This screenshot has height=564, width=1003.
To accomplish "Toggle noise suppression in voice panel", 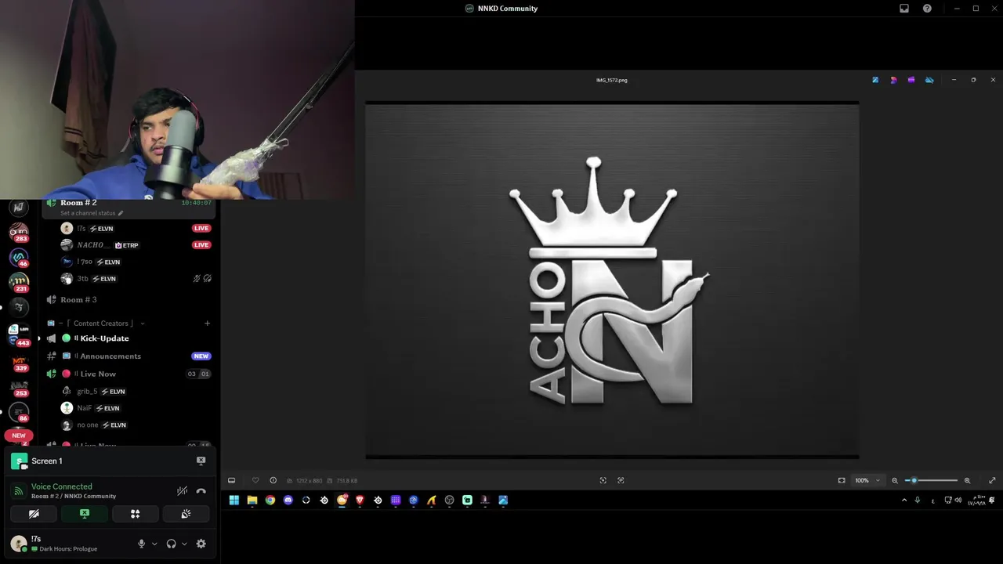I will pos(182,491).
